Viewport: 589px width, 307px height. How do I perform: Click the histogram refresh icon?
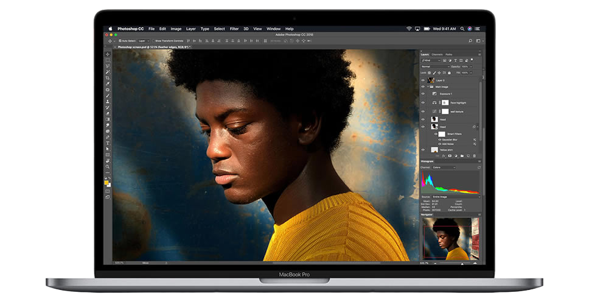point(478,168)
